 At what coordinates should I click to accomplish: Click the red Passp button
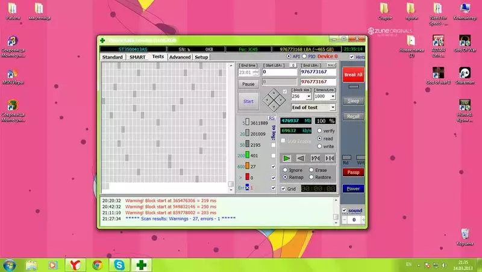[353, 172]
